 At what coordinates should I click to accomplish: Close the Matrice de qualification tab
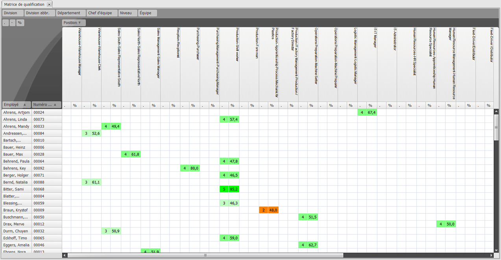[x=49, y=4]
